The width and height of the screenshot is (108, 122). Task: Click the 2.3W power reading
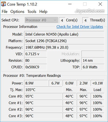[83, 83]
